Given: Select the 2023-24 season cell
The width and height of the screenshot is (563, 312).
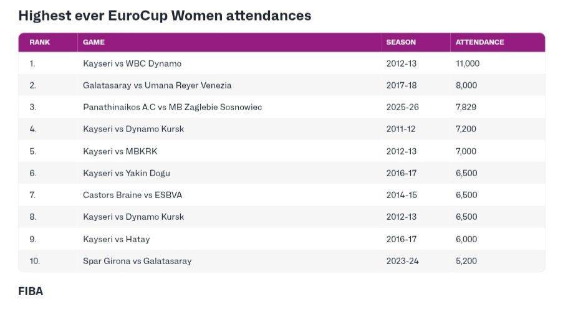Looking at the screenshot, I should coord(402,261).
